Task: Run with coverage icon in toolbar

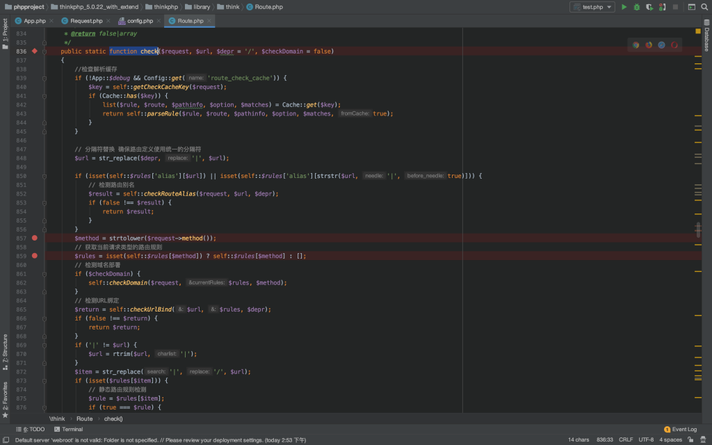Action: point(649,7)
